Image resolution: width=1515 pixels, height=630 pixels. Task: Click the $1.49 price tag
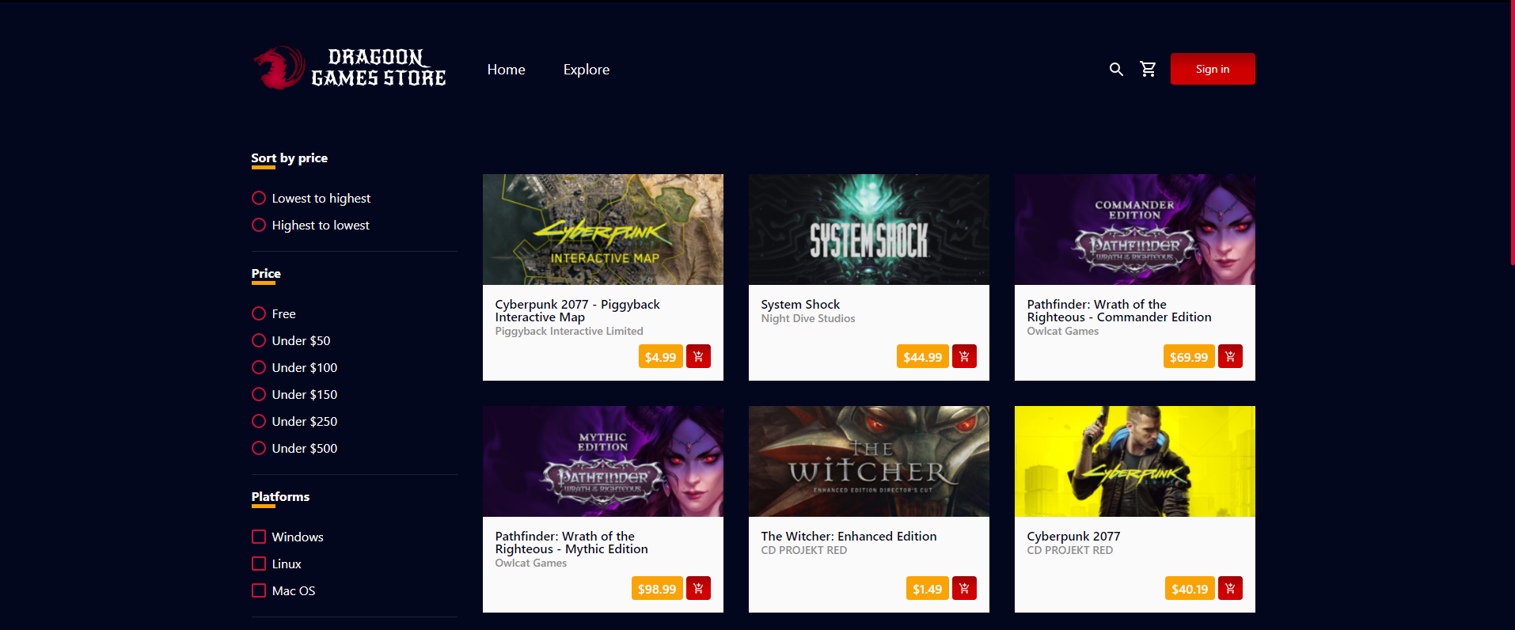[927, 588]
